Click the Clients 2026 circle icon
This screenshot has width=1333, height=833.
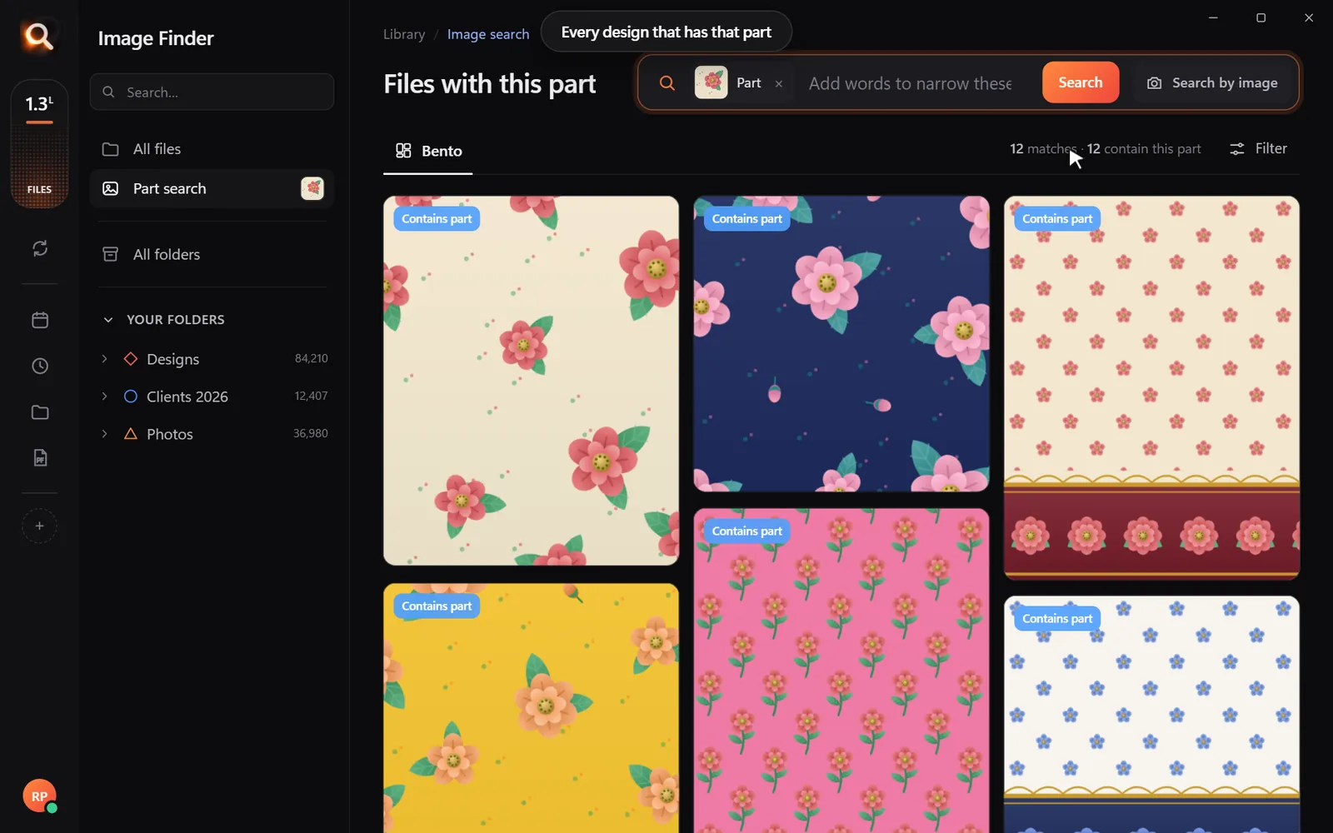(131, 397)
